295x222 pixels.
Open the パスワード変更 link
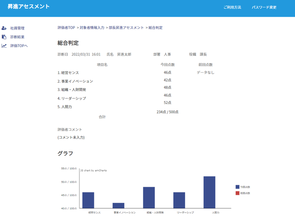(264, 7)
